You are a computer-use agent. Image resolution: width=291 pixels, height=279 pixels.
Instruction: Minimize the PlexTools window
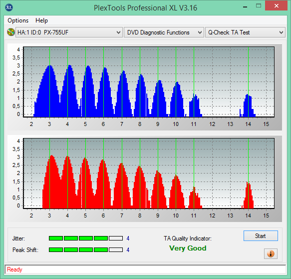coord(245,7)
